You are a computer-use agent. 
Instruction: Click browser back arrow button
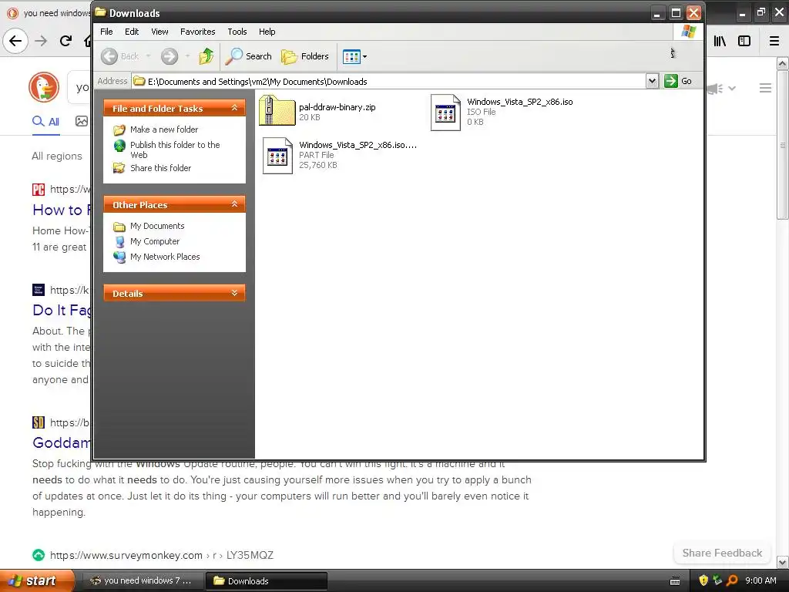(x=15, y=41)
